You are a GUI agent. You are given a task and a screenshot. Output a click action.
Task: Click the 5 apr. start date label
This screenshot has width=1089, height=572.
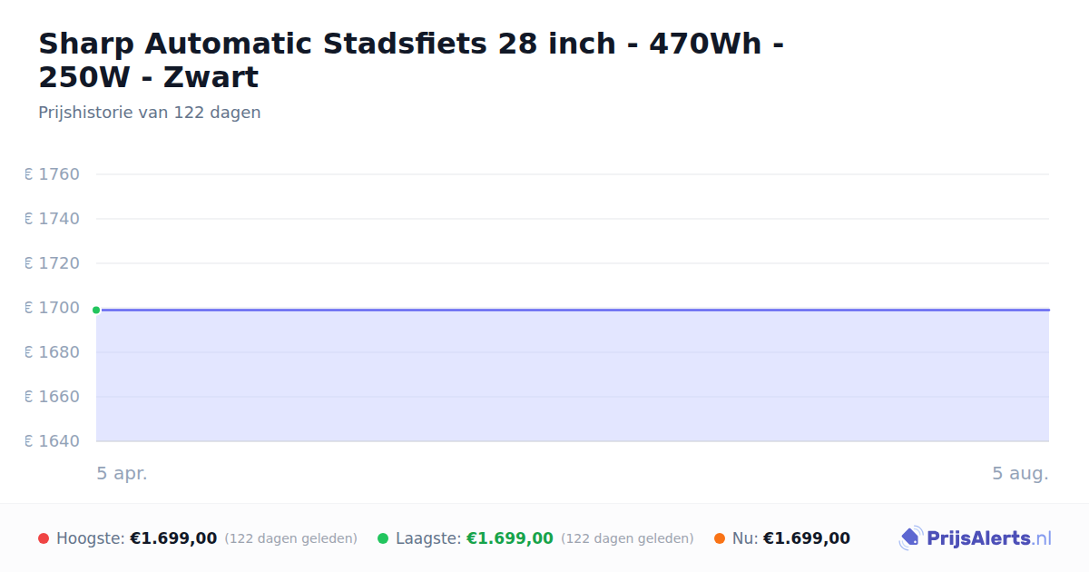pos(122,473)
